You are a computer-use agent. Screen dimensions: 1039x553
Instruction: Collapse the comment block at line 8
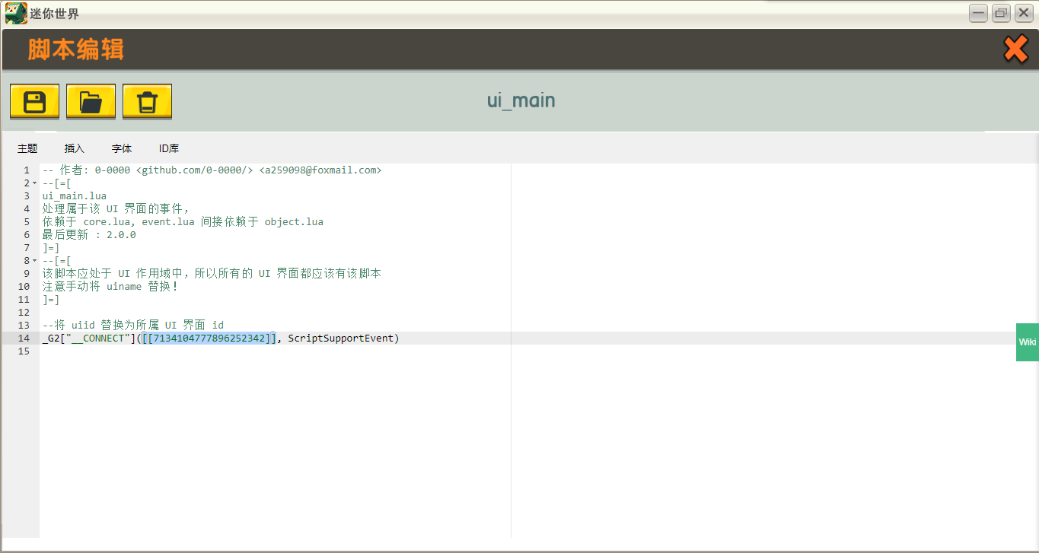(x=33, y=260)
